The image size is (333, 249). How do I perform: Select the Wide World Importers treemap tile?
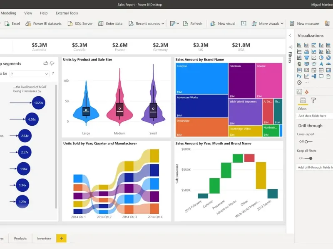pos(245,112)
